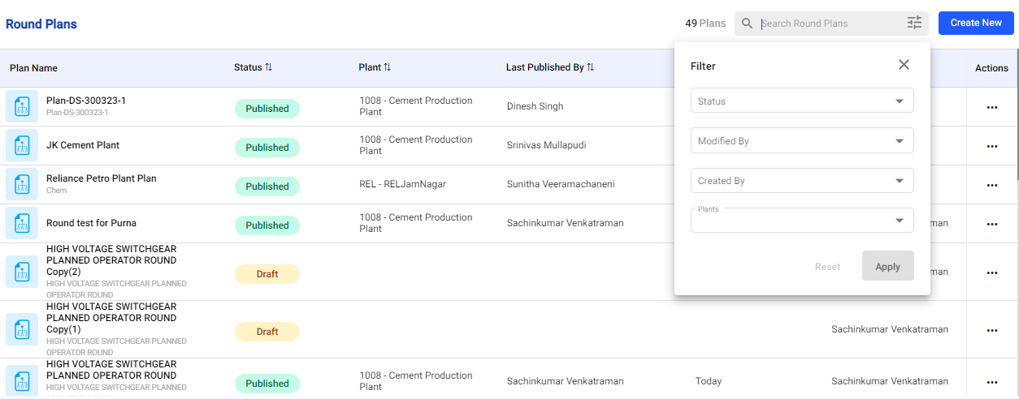Image resolution: width=1019 pixels, height=399 pixels.
Task: Sort by Status column arrows
Action: 269,67
